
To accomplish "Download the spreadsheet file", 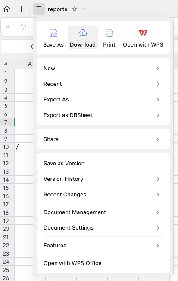I will (x=83, y=38).
